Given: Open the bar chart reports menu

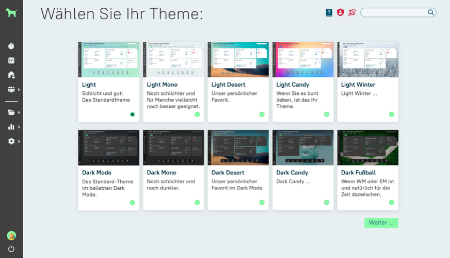Looking at the screenshot, I should 11,127.
